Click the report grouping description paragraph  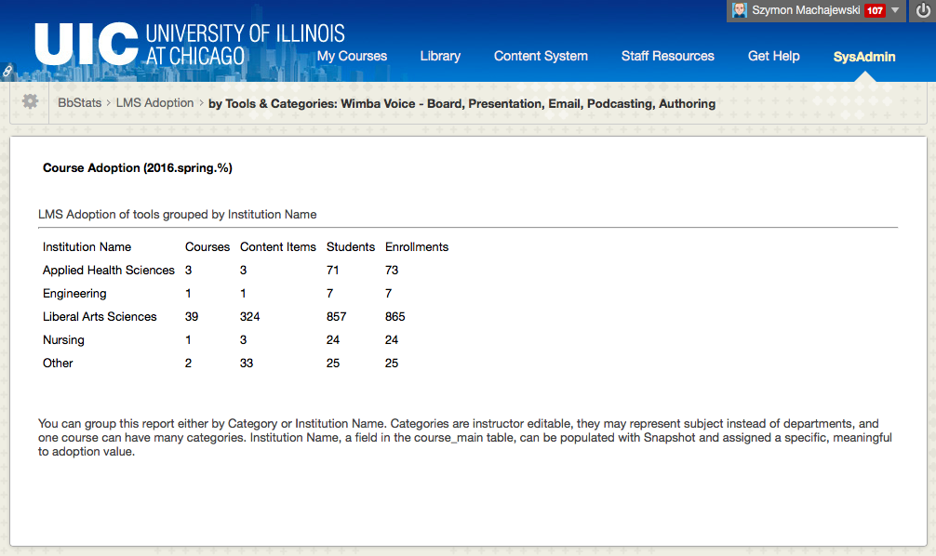pos(465,437)
